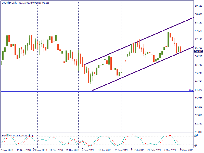Image resolution: width=204 pixels, height=153 pixels.
Task: Click the 38.2 Fibonacci level label
Action: click(x=190, y=90)
